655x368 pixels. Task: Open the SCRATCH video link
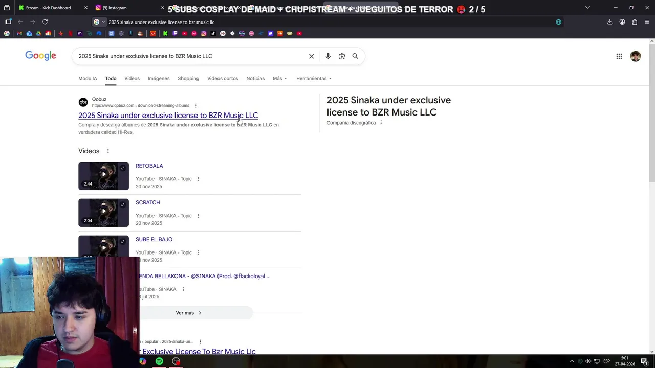tap(147, 202)
